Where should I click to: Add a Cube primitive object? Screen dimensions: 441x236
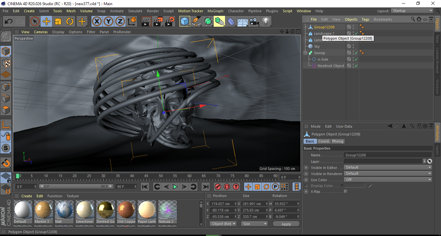185,22
